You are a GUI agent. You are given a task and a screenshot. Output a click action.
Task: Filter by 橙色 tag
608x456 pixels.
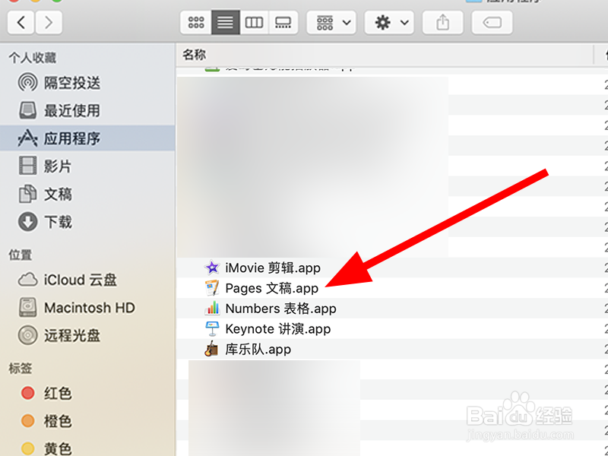[87, 421]
